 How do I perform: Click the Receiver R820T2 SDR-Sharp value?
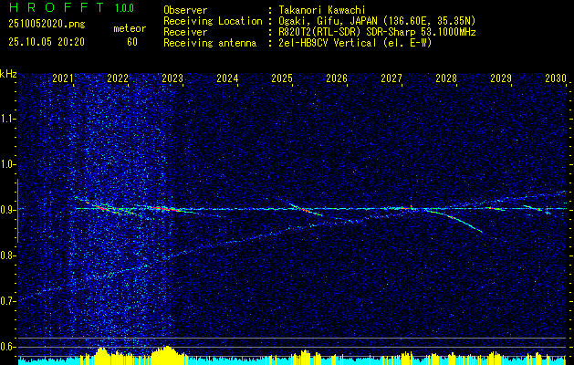[378, 32]
